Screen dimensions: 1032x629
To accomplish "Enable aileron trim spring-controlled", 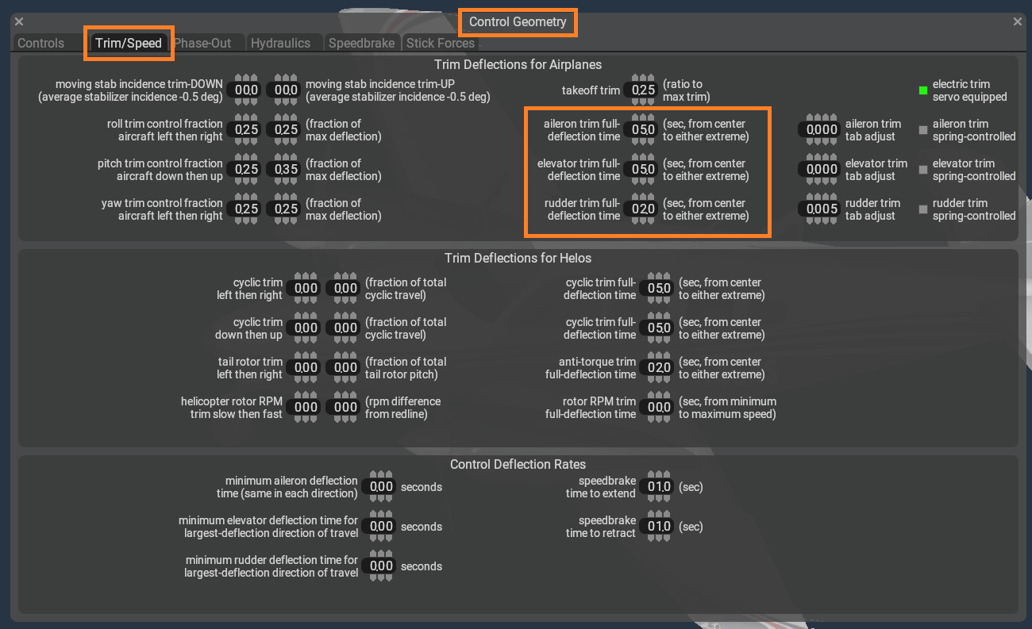I will coord(923,129).
